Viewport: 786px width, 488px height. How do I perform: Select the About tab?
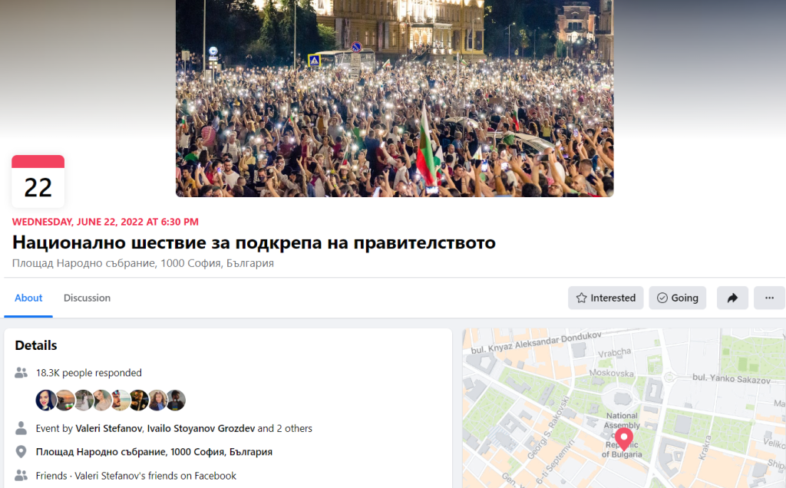28,298
